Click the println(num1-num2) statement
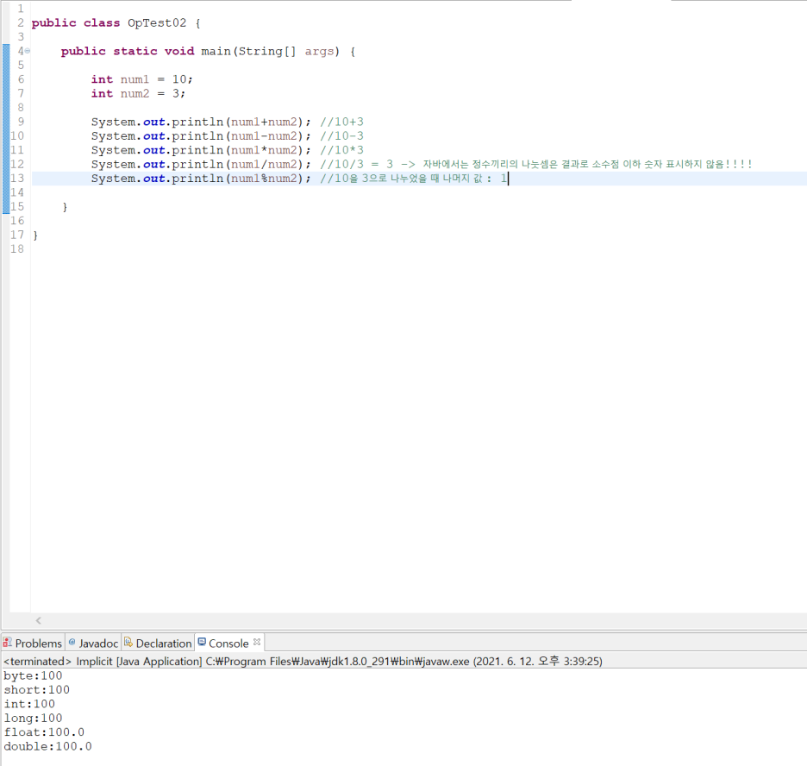This screenshot has width=807, height=766. pyautogui.click(x=201, y=136)
